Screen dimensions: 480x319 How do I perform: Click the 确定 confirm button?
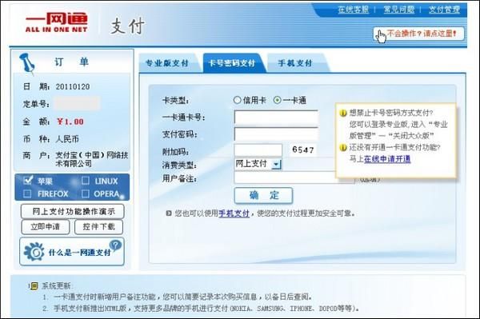(x=263, y=195)
